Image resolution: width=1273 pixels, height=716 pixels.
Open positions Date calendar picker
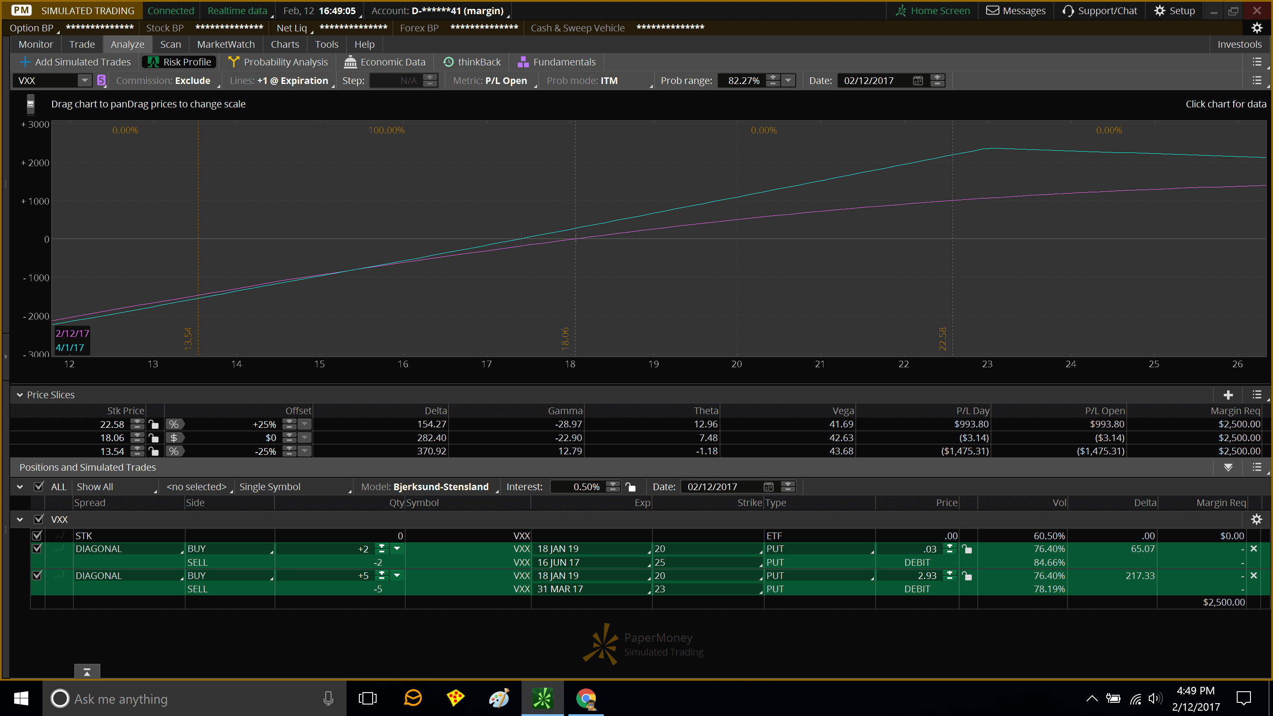point(768,486)
